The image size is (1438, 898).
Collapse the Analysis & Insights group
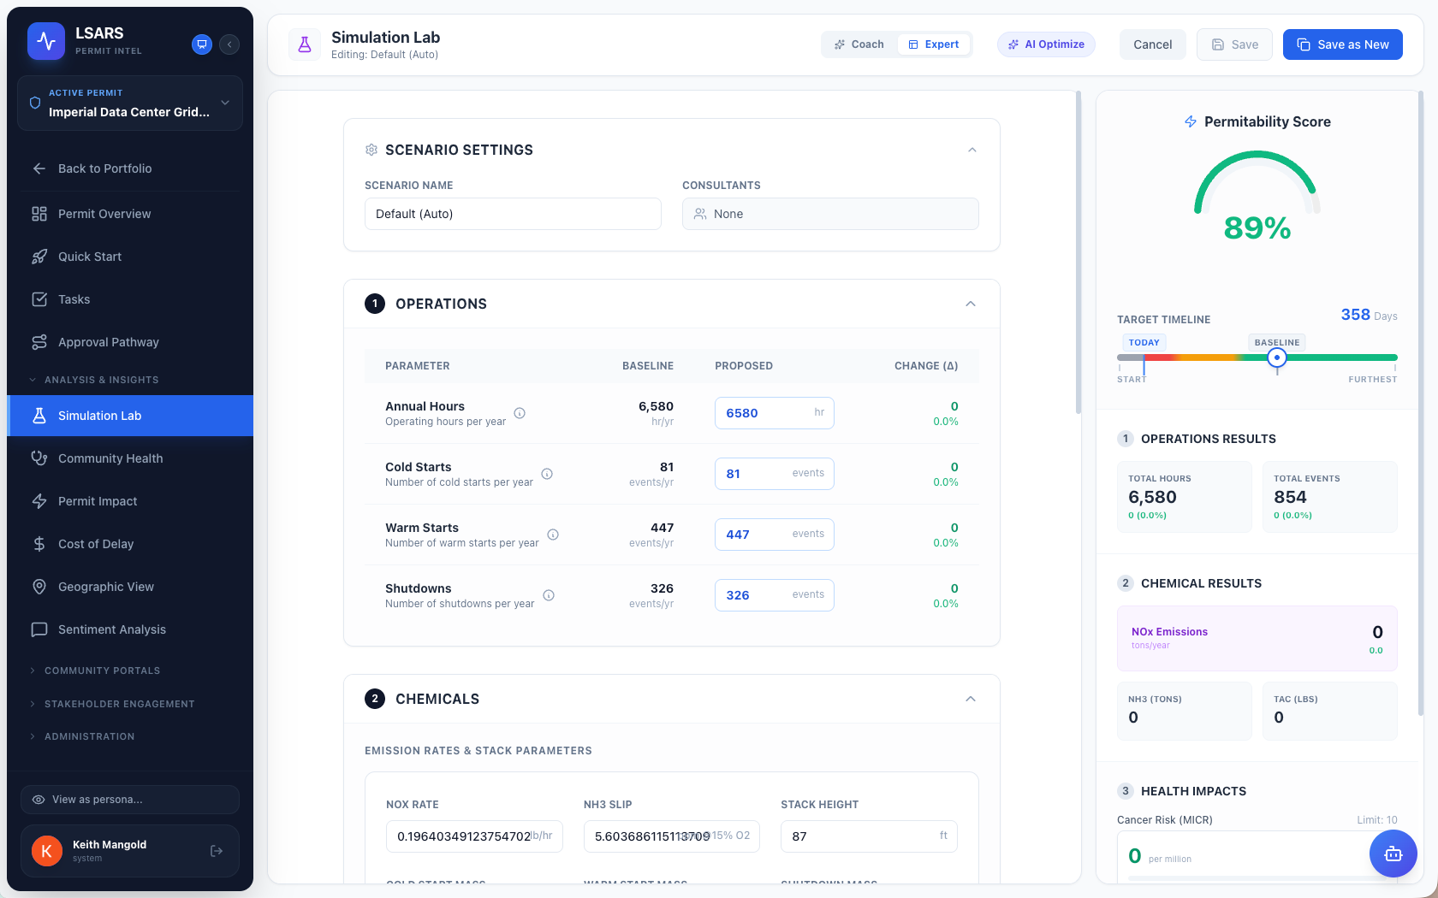click(x=130, y=380)
